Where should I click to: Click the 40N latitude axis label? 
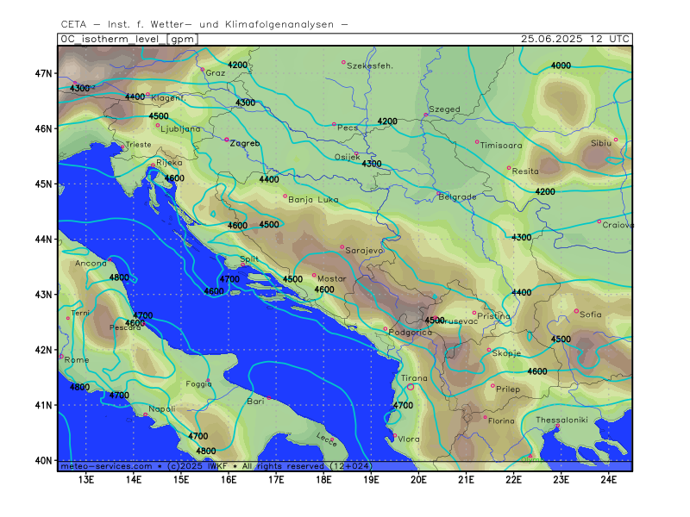tap(43, 460)
